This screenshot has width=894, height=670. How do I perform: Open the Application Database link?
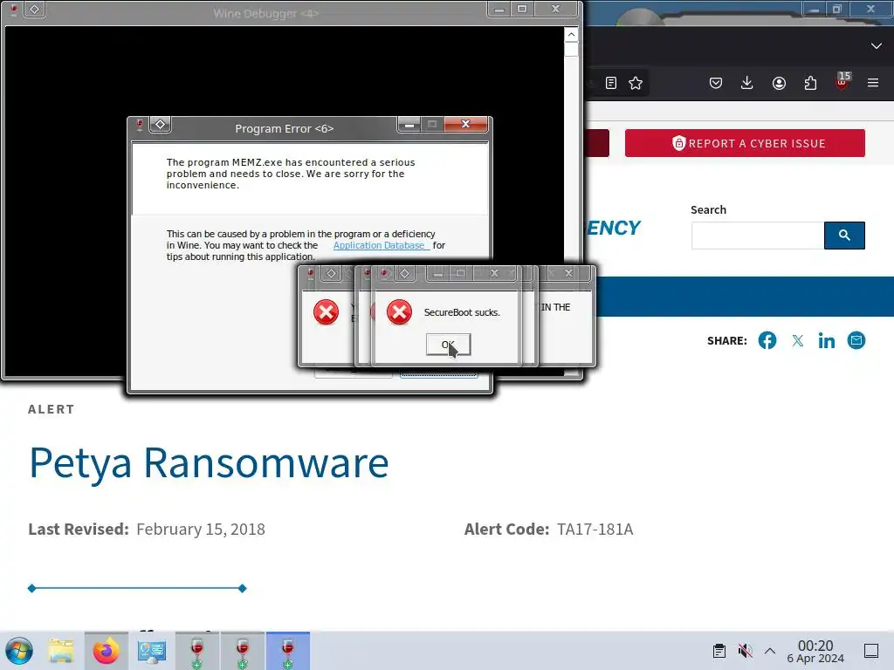380,245
